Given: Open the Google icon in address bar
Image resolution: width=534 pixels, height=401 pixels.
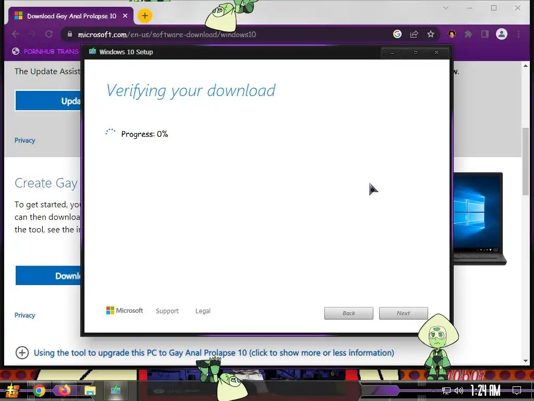Looking at the screenshot, I should (x=397, y=34).
